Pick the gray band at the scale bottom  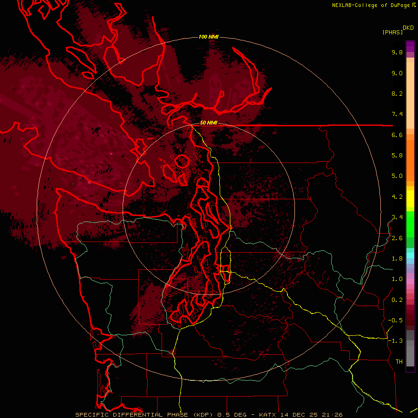coord(410,356)
